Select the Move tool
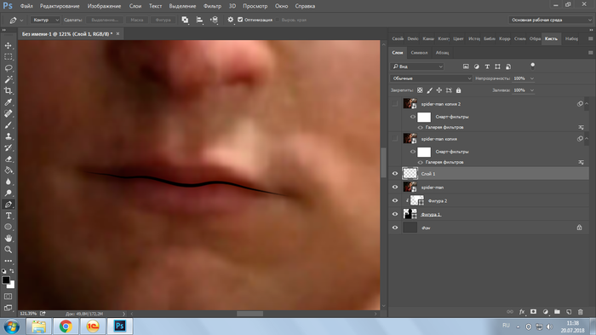Screen dimensions: 596x335 click(8, 46)
